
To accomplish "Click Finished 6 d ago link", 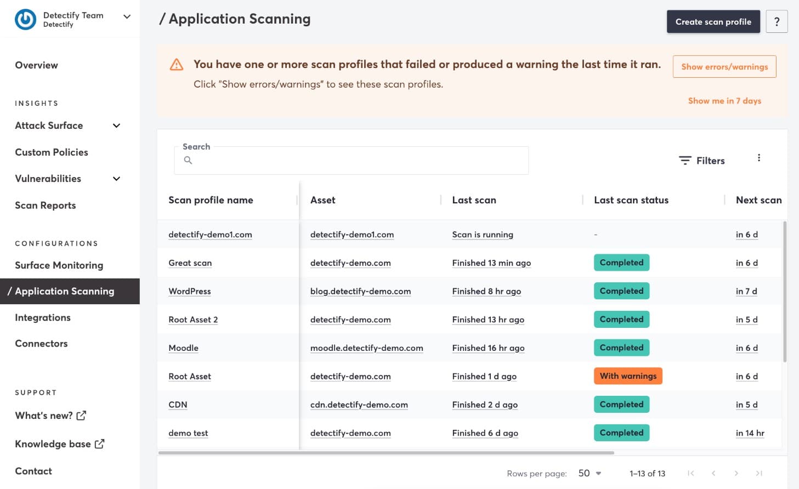I will [x=485, y=433].
